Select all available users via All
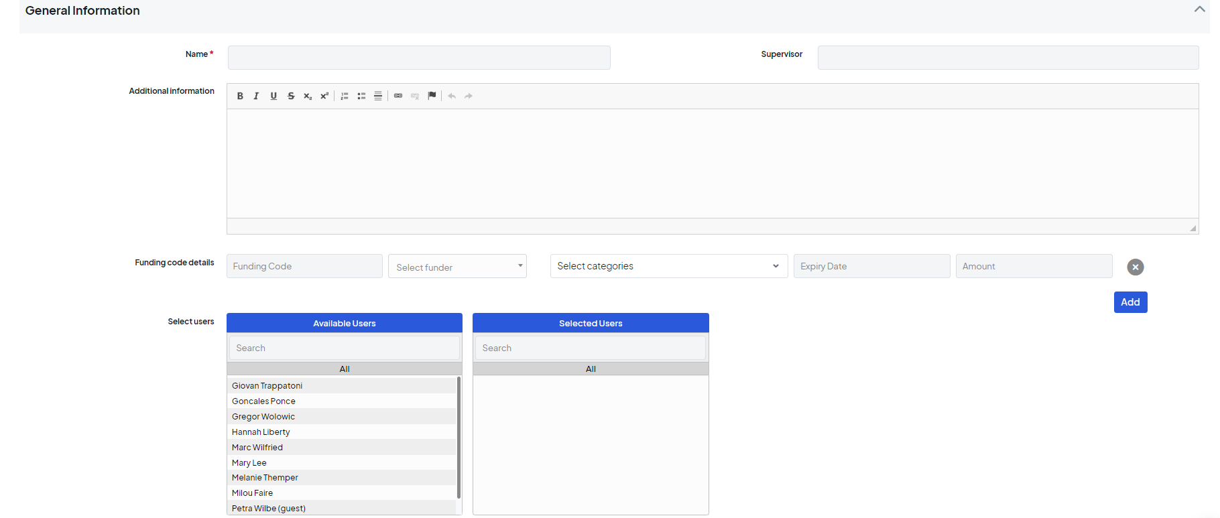Screen dimensions: 1220x518 point(344,369)
